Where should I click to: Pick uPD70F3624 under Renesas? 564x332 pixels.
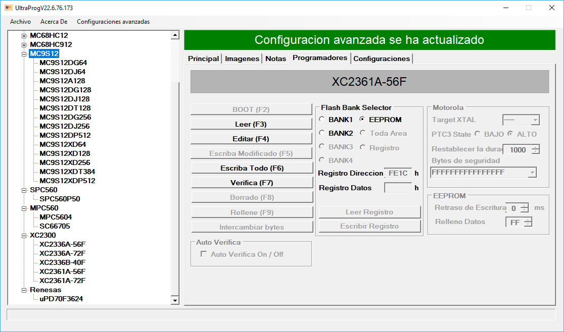(x=61, y=299)
